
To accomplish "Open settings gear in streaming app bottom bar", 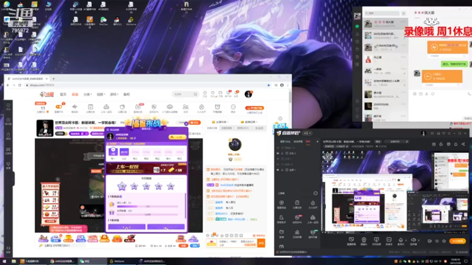I will pyautogui.click(x=444, y=241).
